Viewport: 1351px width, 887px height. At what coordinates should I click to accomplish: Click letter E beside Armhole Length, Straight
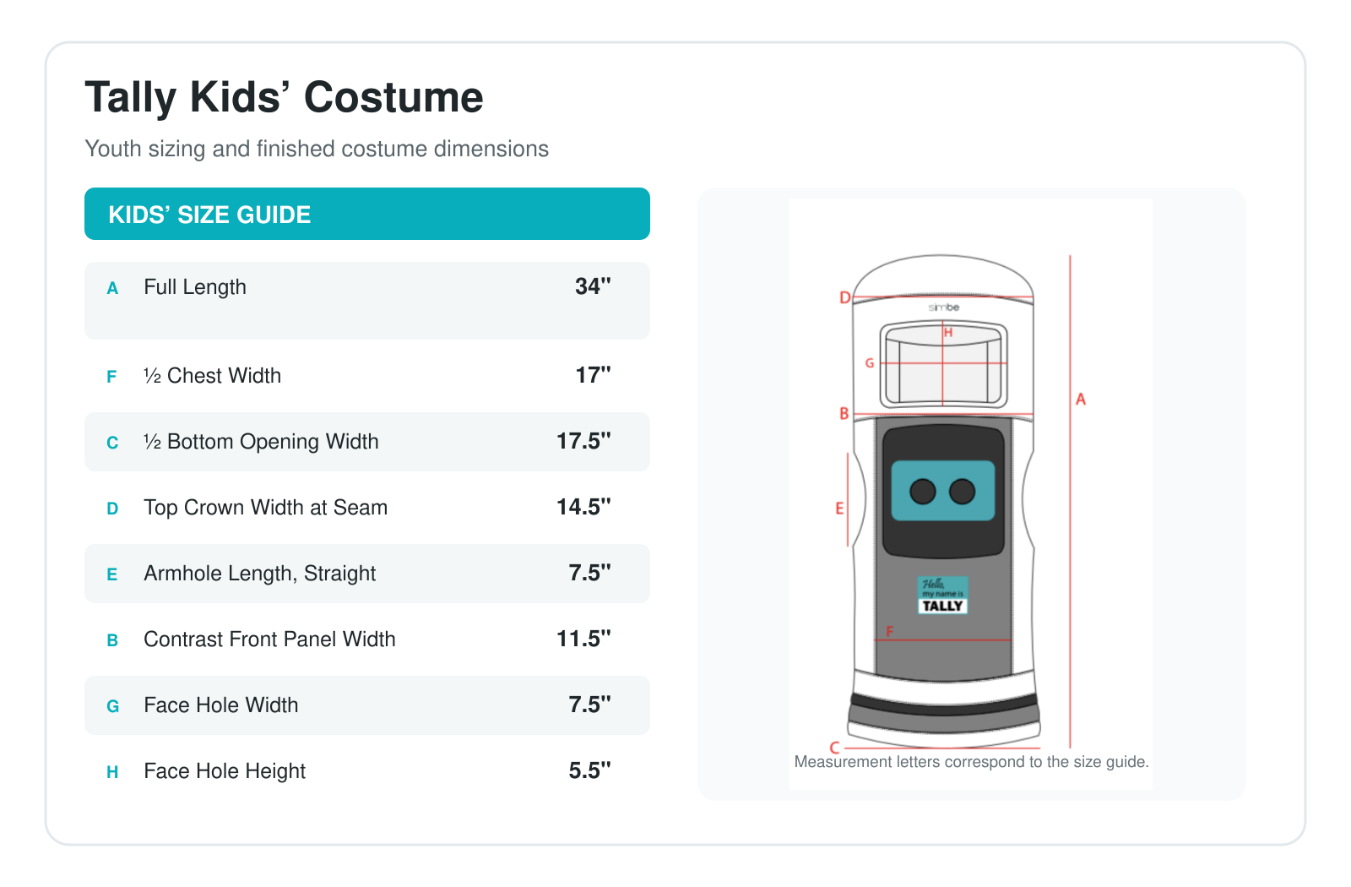click(x=111, y=574)
